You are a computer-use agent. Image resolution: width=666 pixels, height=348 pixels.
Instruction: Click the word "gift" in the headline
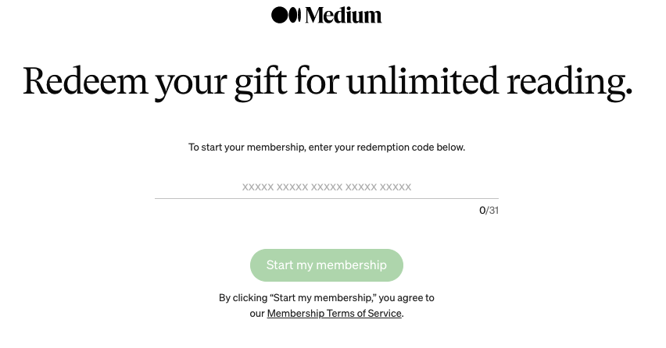tap(260, 83)
